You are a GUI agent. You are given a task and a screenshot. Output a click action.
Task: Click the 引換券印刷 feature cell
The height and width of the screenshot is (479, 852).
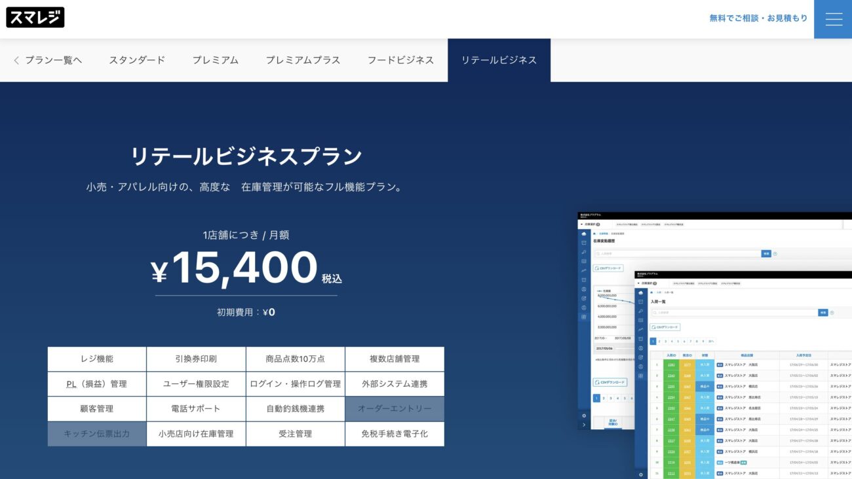(x=196, y=359)
